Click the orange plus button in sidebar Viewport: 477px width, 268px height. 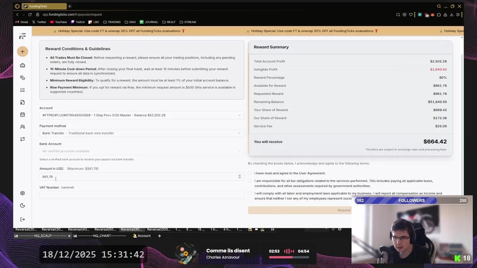pyautogui.click(x=22, y=51)
